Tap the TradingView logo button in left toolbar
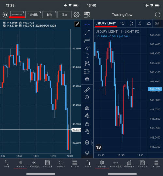This screenshot has height=176, width=163. tap(6, 15)
